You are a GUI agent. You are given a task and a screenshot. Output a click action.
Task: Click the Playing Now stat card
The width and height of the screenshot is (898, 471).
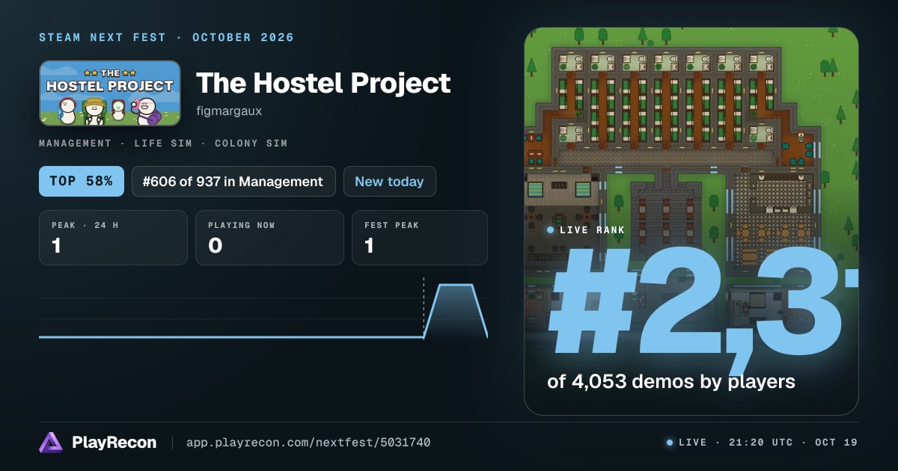click(269, 238)
